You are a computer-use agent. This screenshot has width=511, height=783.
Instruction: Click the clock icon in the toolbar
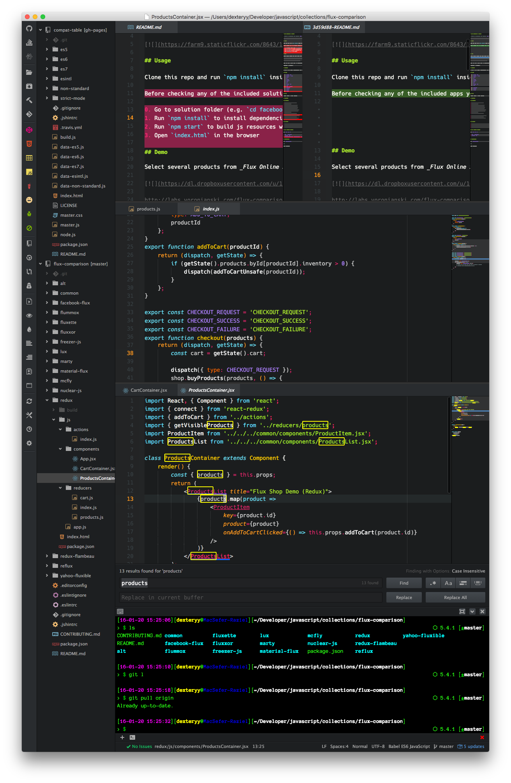point(29,429)
